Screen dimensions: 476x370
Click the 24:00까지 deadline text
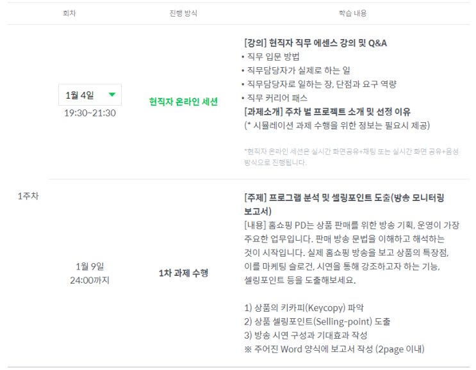[90, 280]
